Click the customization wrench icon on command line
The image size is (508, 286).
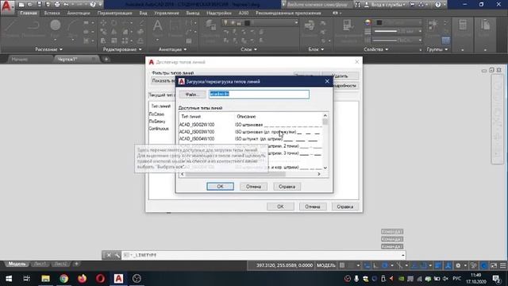117,255
